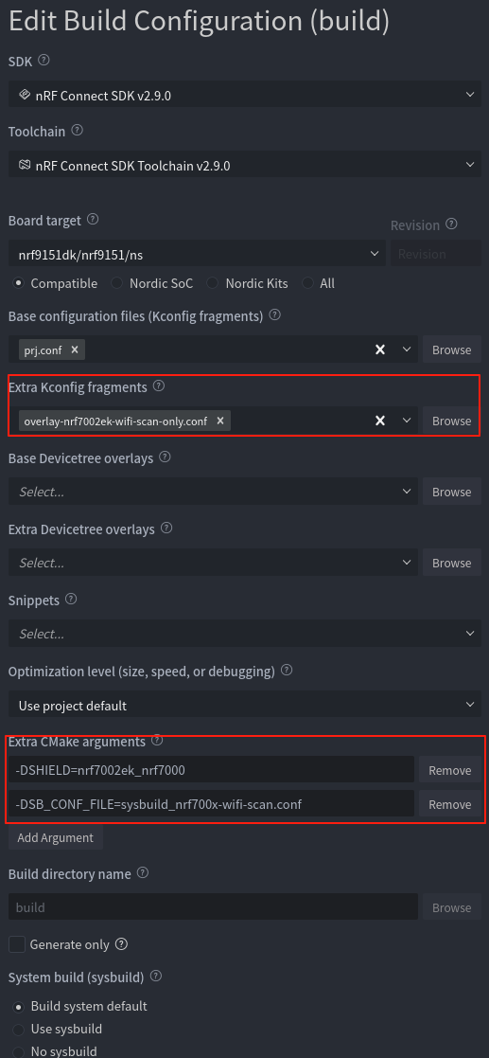This screenshot has width=489, height=1058.
Task: Click the Add Argument button
Action: 55,837
